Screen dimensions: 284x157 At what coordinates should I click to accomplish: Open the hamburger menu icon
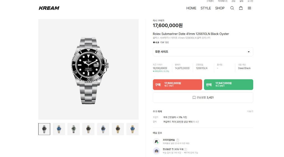pos(249,8)
